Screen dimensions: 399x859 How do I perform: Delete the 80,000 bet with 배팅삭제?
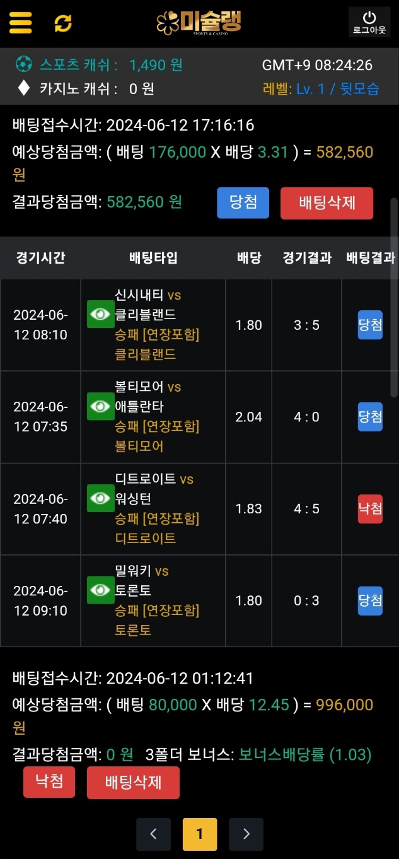pyautogui.click(x=133, y=783)
